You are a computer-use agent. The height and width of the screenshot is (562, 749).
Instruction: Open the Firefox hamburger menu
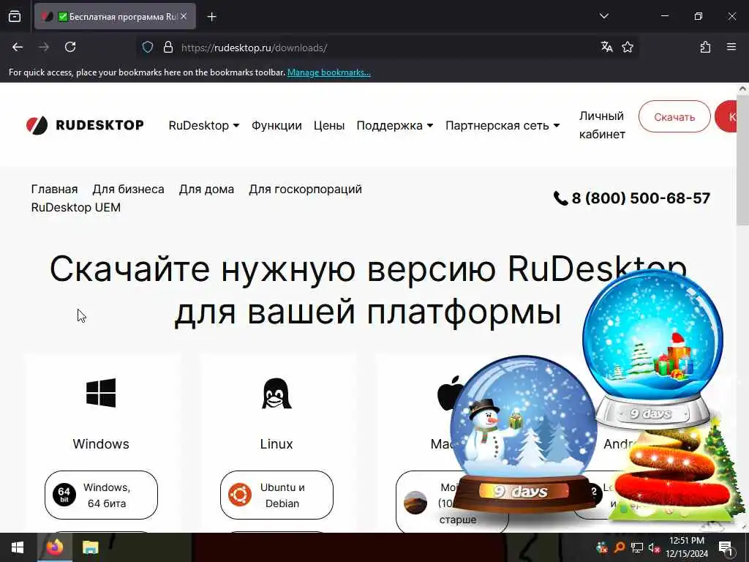tap(731, 47)
